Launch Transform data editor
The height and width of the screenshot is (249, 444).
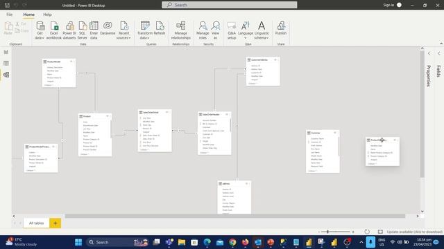pos(145,30)
